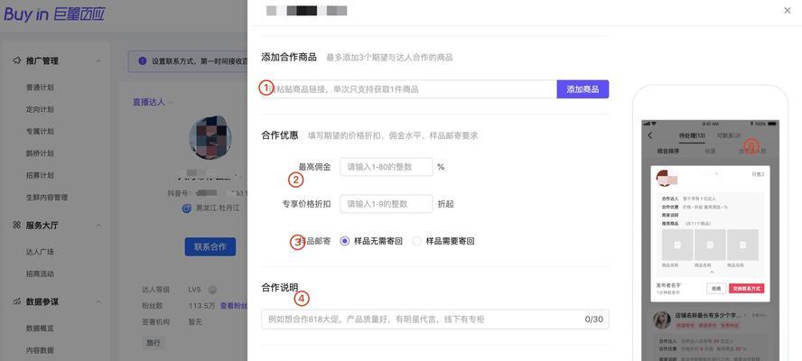
Task: Click the 数据参谋 chart icon in sidebar
Action: [17, 302]
